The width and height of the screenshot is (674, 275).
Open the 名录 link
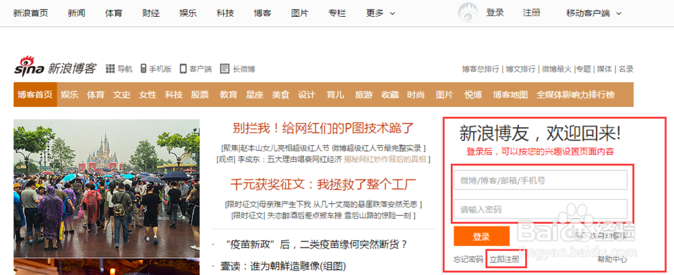pos(625,69)
